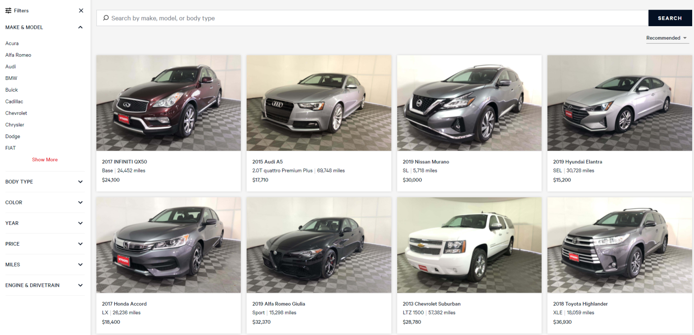View the 2017 Honda Accord photo

point(168,245)
